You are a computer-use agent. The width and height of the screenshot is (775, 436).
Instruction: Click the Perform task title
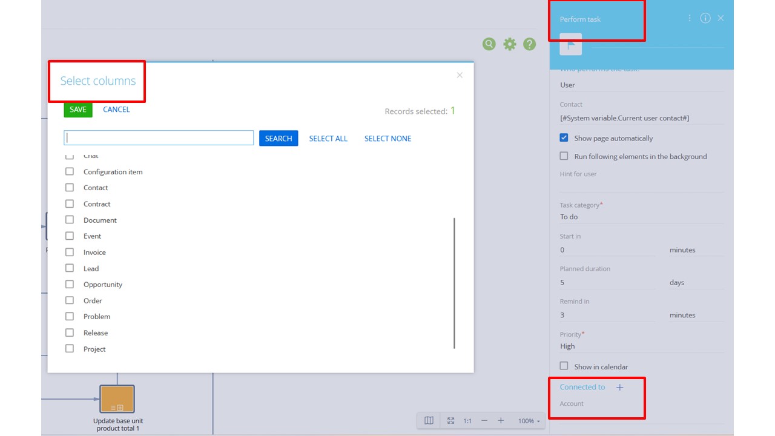[x=580, y=19]
